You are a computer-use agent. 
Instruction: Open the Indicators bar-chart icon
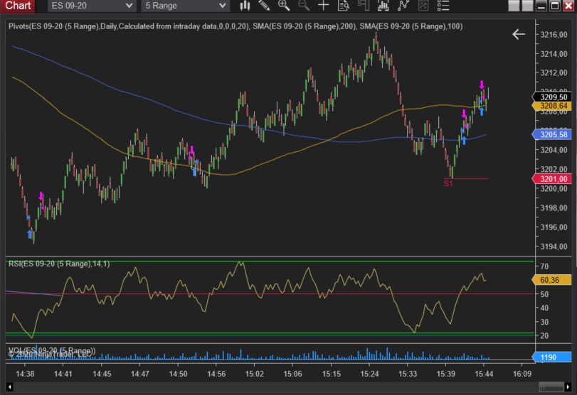(x=384, y=6)
